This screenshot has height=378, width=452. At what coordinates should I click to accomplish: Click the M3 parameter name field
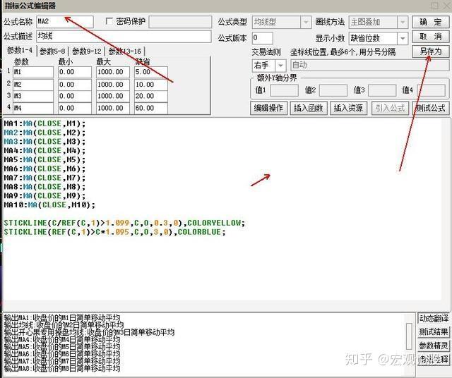point(33,96)
